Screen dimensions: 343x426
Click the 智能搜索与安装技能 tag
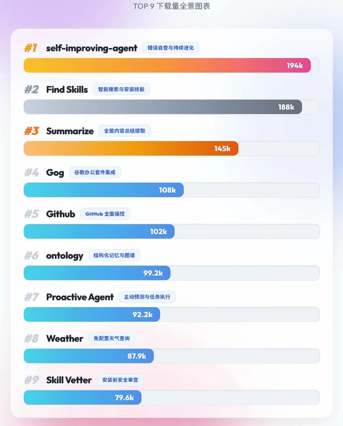[x=121, y=90]
